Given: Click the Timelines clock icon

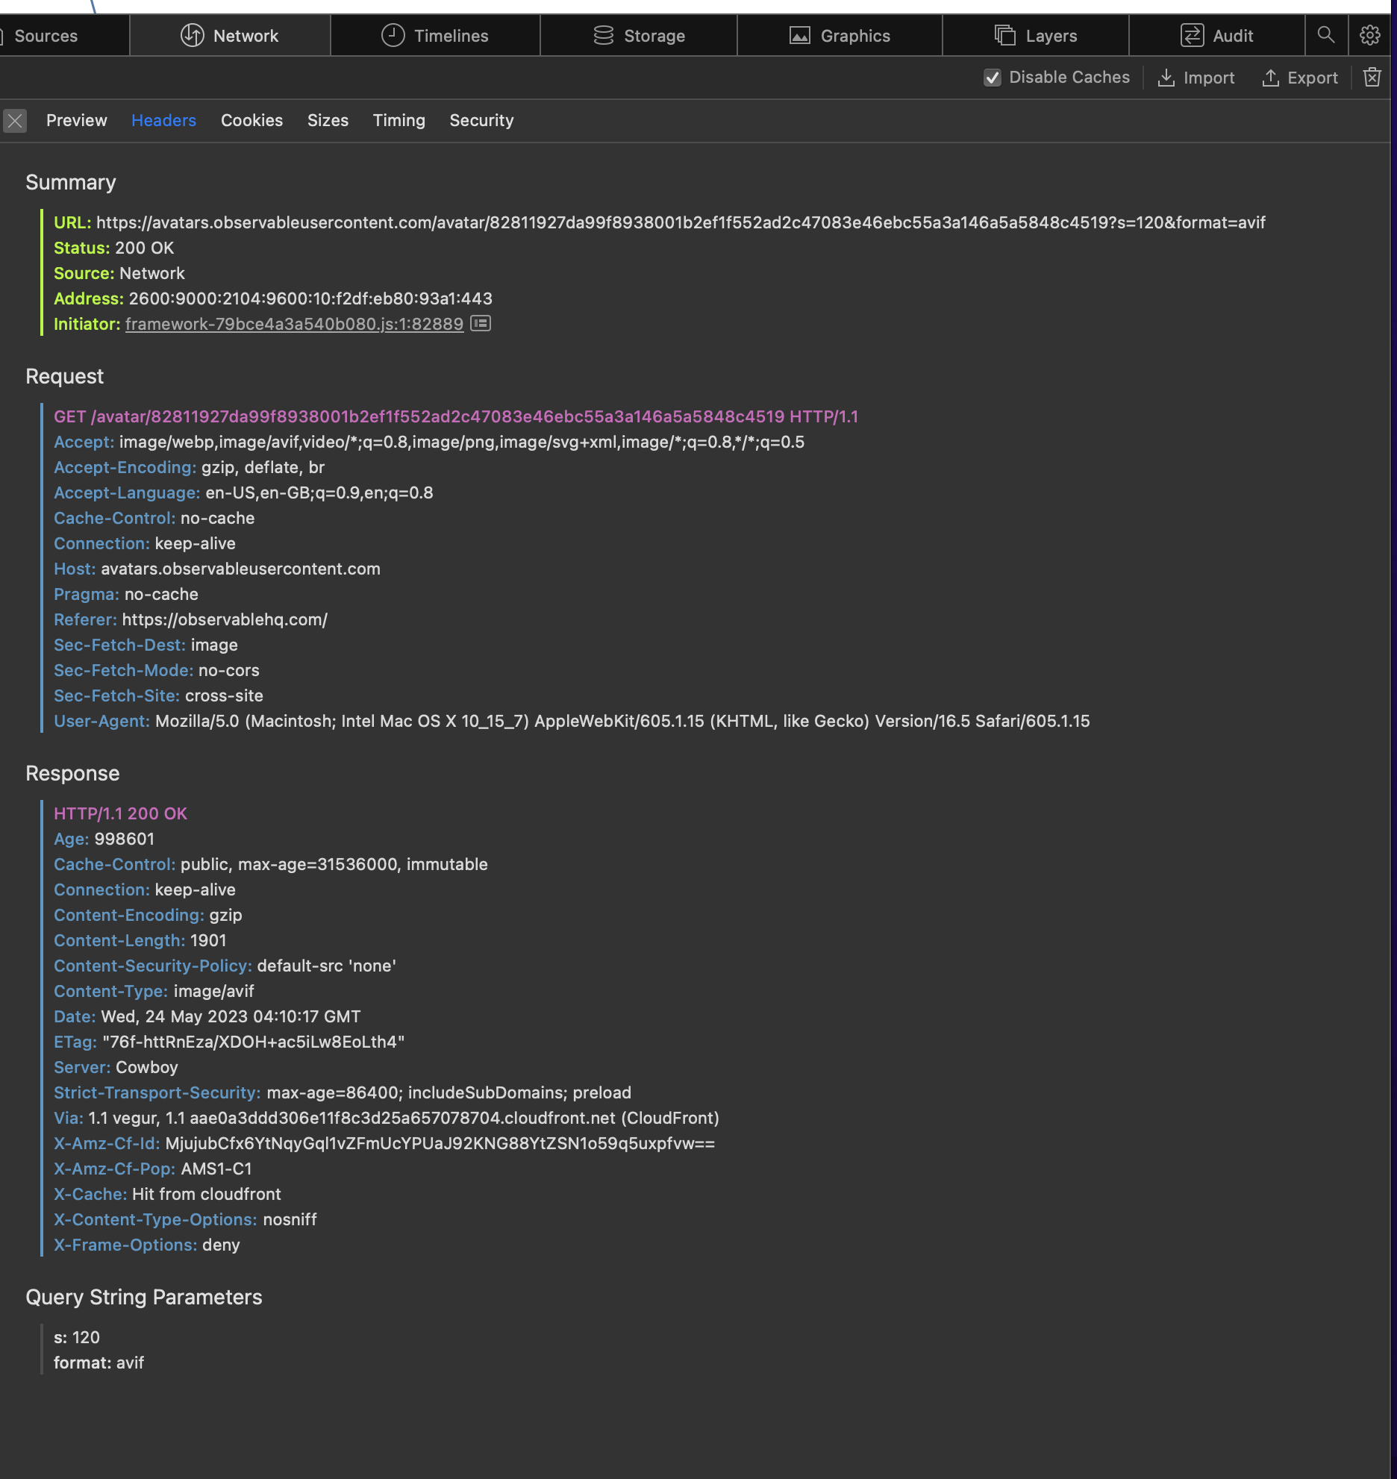Looking at the screenshot, I should pos(393,35).
